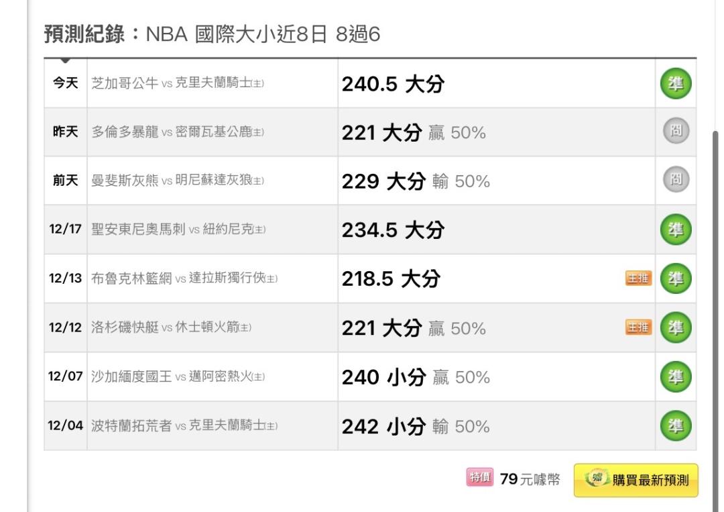The image size is (724, 512).
Task: Click 主推 tag on 布魯克林籃網 row
Action: click(x=638, y=278)
